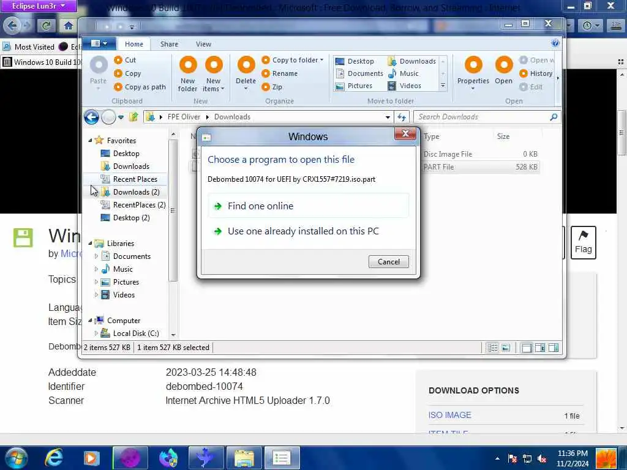Image resolution: width=627 pixels, height=470 pixels.
Task: Move to Music folder in ribbon
Action: (x=403, y=73)
